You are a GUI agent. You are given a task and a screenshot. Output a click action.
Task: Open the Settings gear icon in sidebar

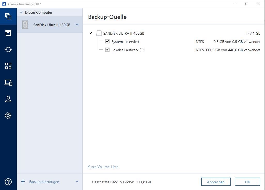pyautogui.click(x=8, y=116)
